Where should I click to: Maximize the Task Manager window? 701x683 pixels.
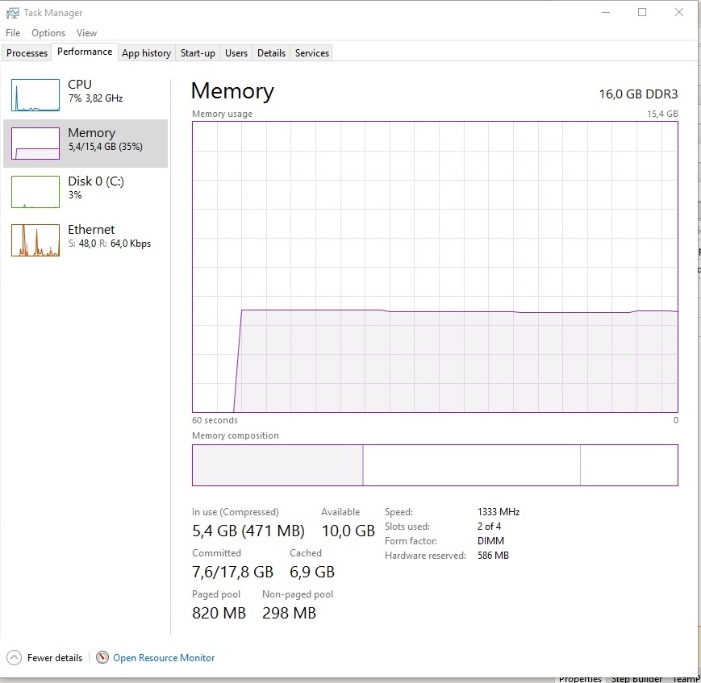pos(642,12)
